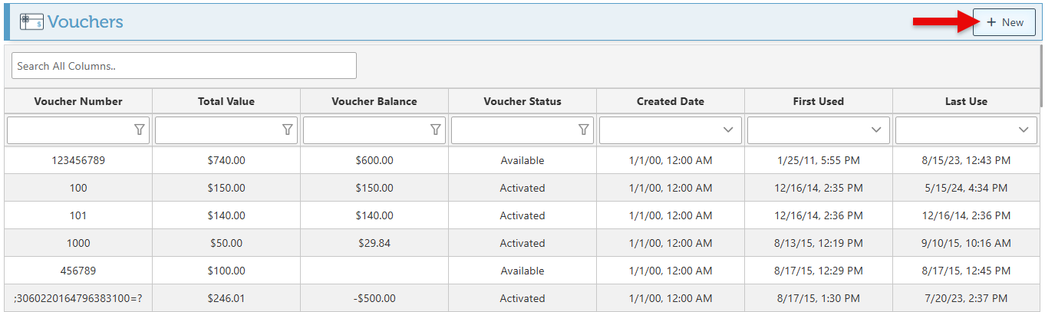The height and width of the screenshot is (312, 1045).
Task: Select voucher number 123456789 row
Action: [78, 160]
